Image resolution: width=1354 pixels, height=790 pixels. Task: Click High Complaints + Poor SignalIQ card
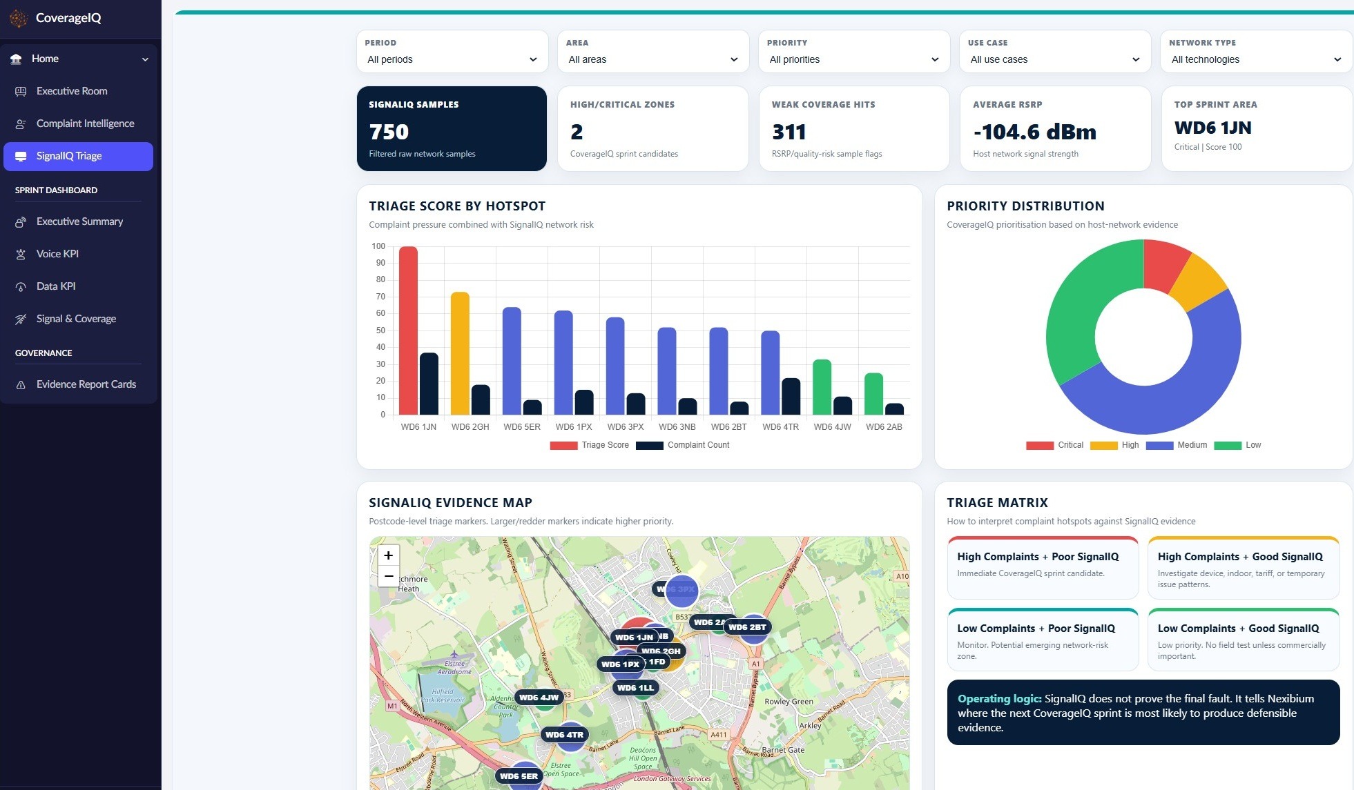coord(1043,567)
